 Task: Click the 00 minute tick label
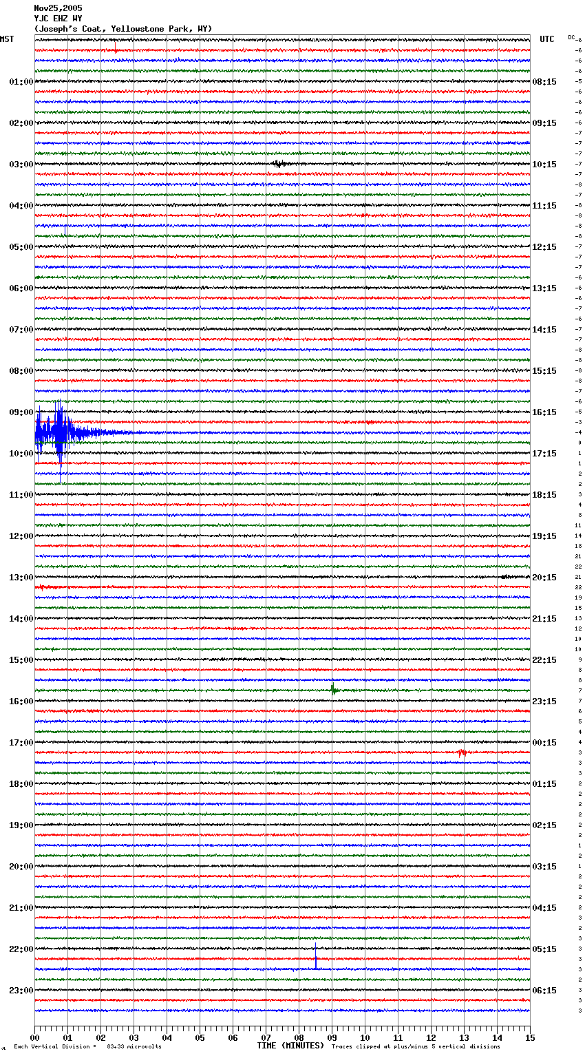click(34, 1037)
